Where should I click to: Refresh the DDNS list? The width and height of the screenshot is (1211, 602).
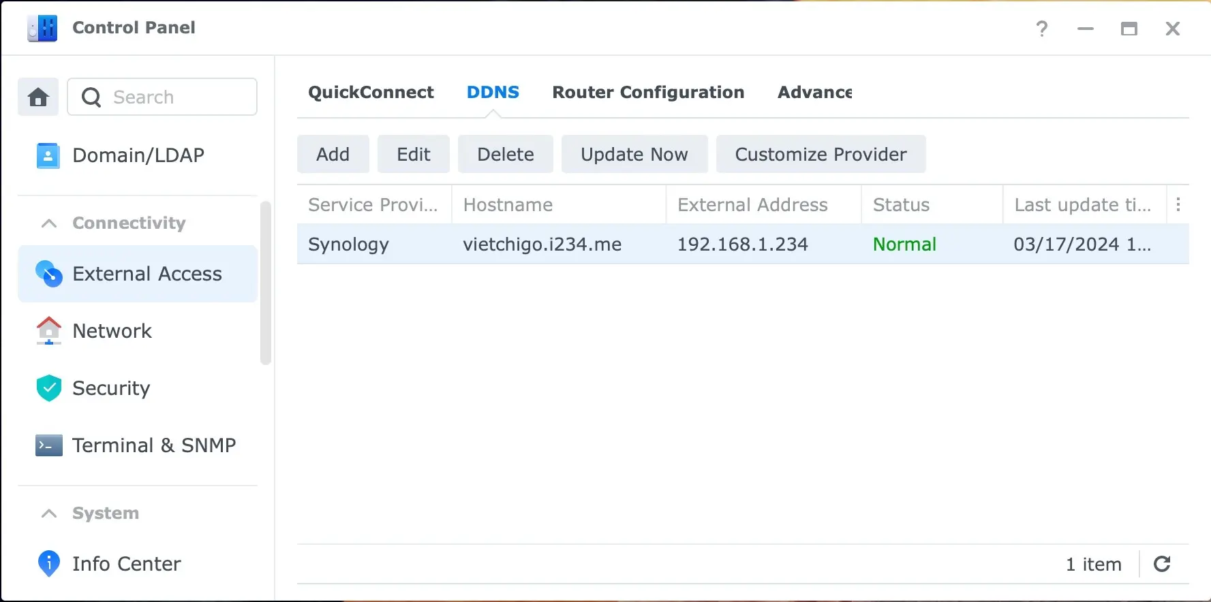1162,564
